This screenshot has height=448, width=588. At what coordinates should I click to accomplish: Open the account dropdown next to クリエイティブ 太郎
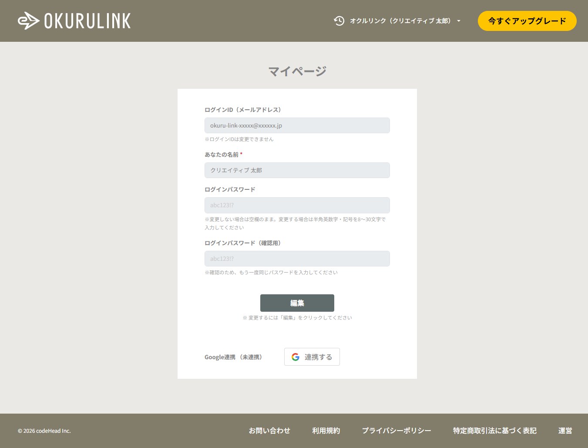click(x=459, y=21)
